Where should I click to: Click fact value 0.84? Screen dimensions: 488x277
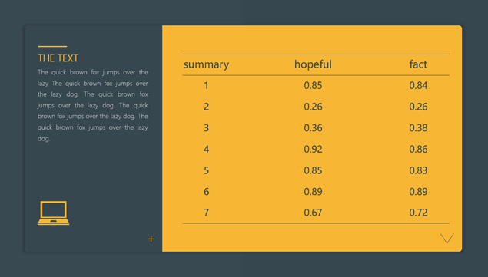418,85
